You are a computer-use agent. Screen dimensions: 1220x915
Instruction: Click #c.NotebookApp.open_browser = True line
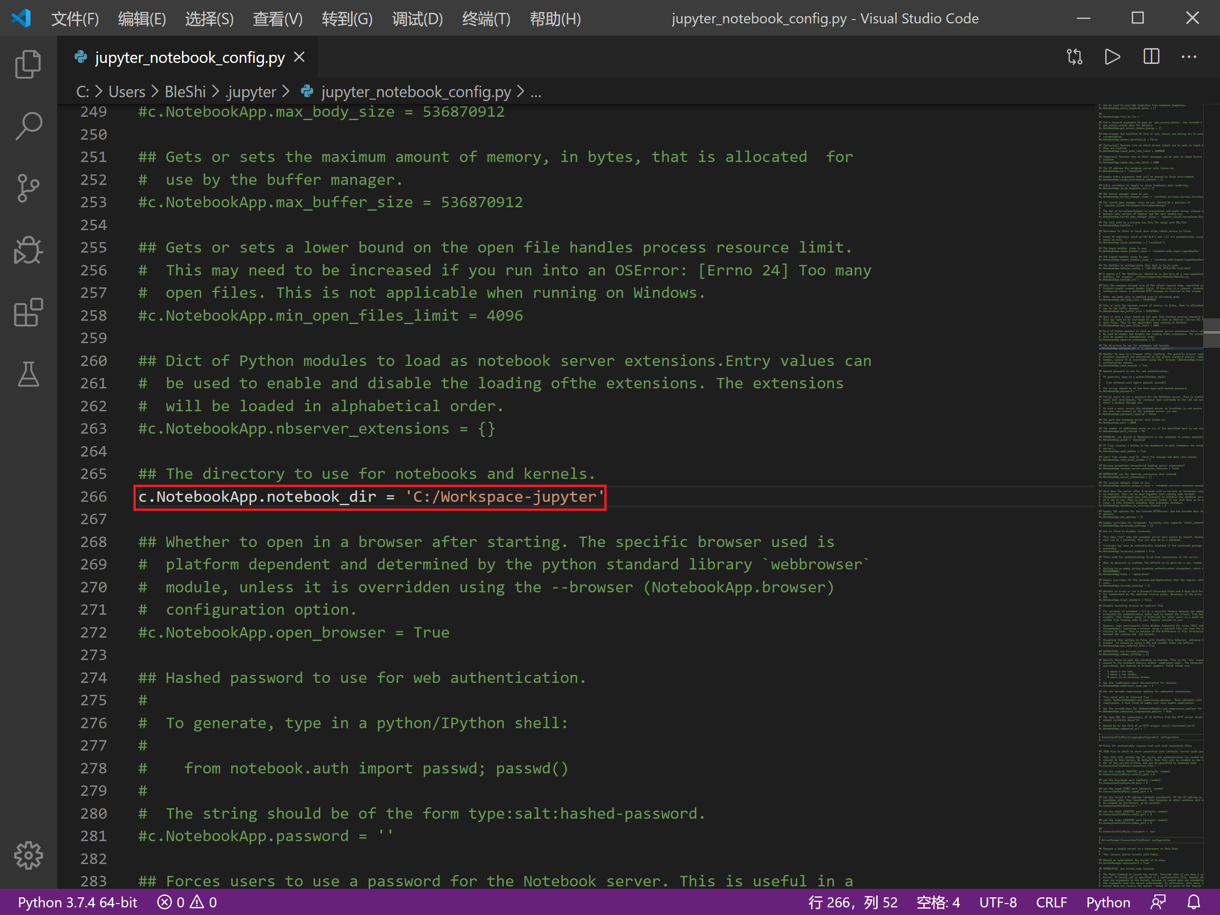294,632
